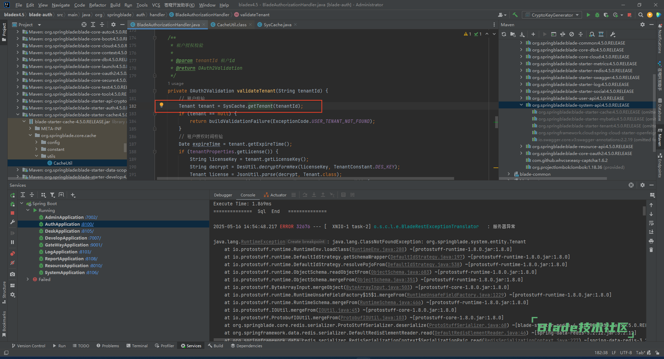Viewport: 664px width, 359px height.
Task: Select SystemApplication service row
Action: coord(113,272)
